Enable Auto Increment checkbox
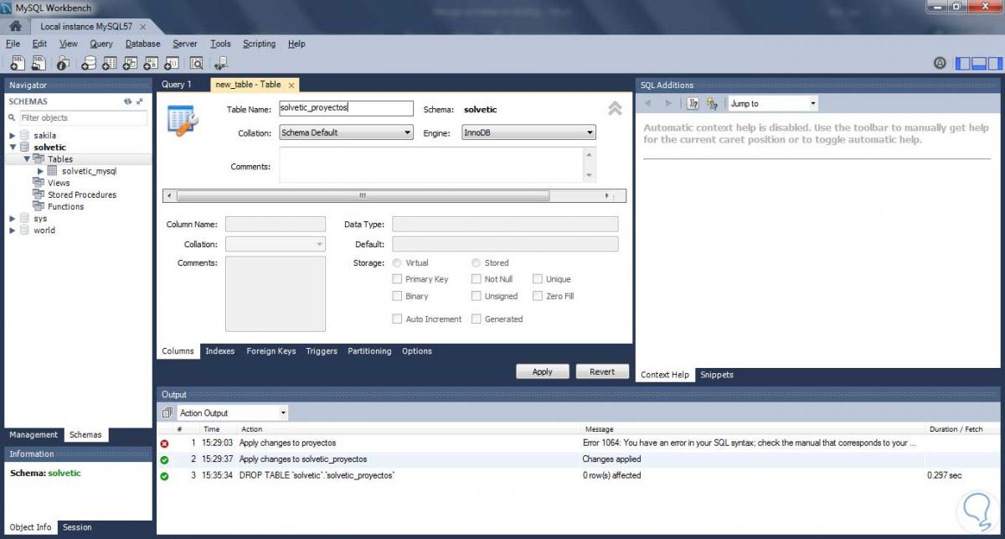The width and height of the screenshot is (1005, 539). [397, 319]
